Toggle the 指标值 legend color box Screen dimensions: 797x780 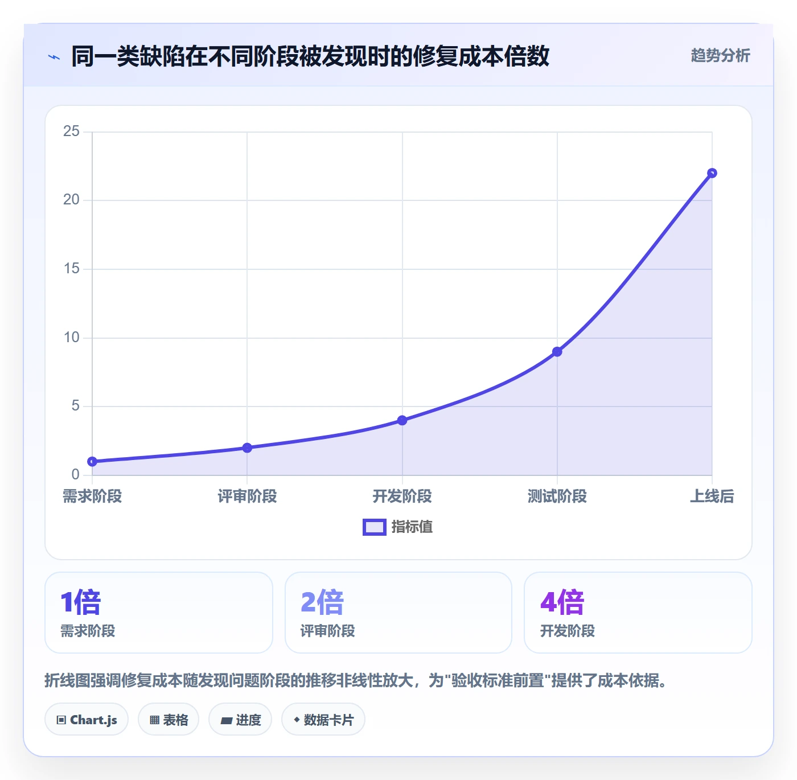pyautogui.click(x=375, y=527)
